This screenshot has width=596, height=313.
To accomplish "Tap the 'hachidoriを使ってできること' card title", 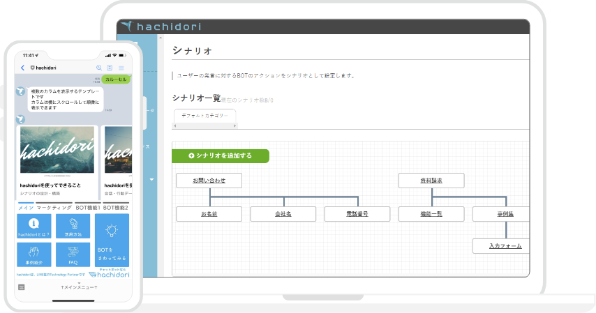I will [50, 185].
